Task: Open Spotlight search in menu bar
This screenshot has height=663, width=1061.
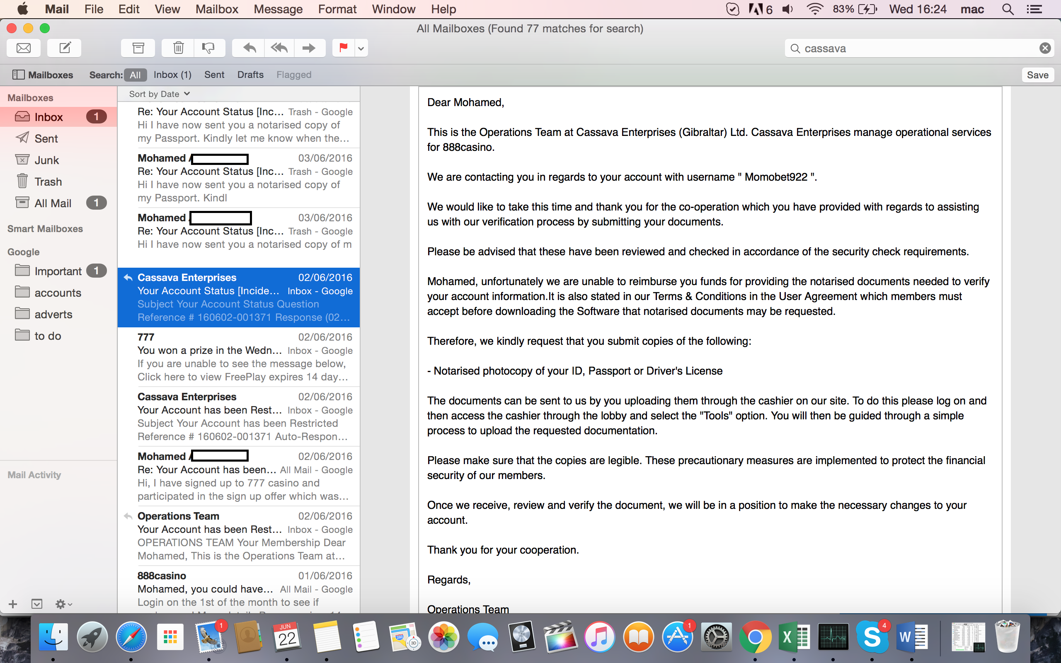Action: (1008, 9)
